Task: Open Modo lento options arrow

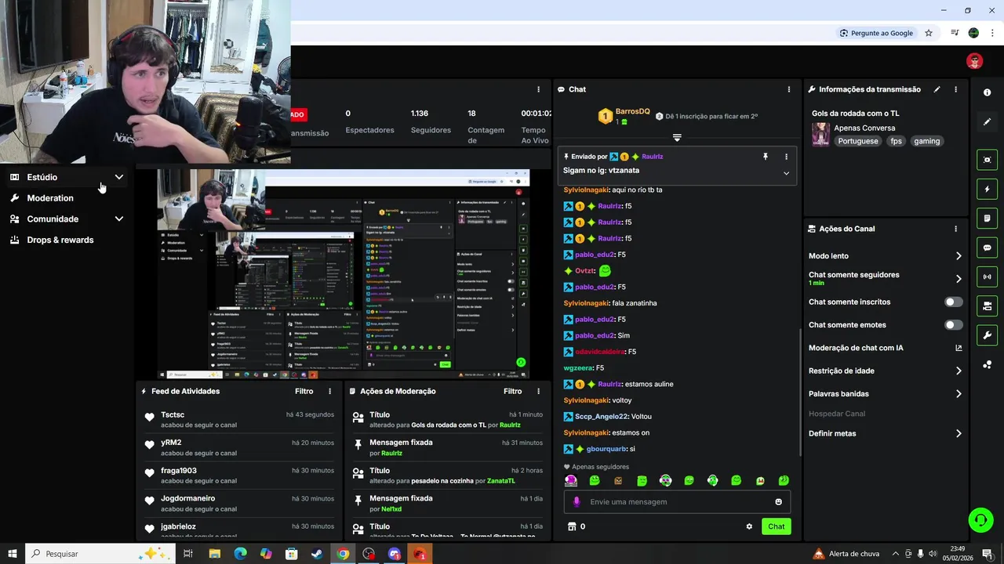Action: (x=958, y=256)
